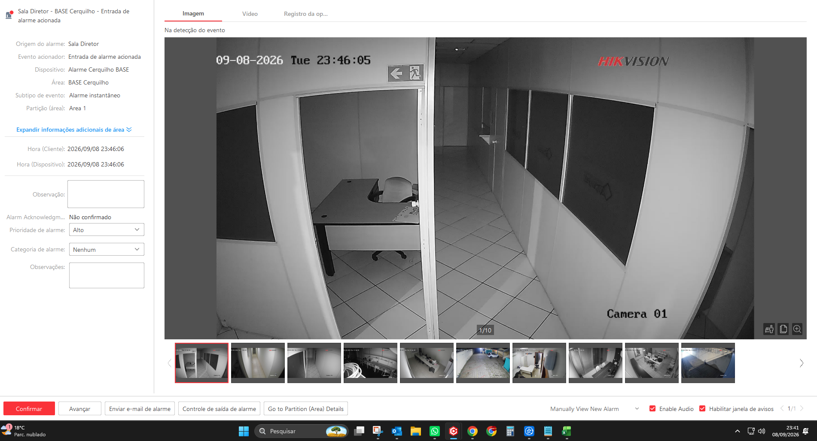
Task: Open Notepad from the taskbar
Action: coord(548,431)
